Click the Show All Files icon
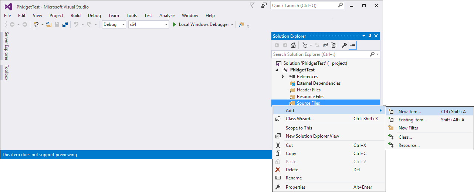 point(334,45)
